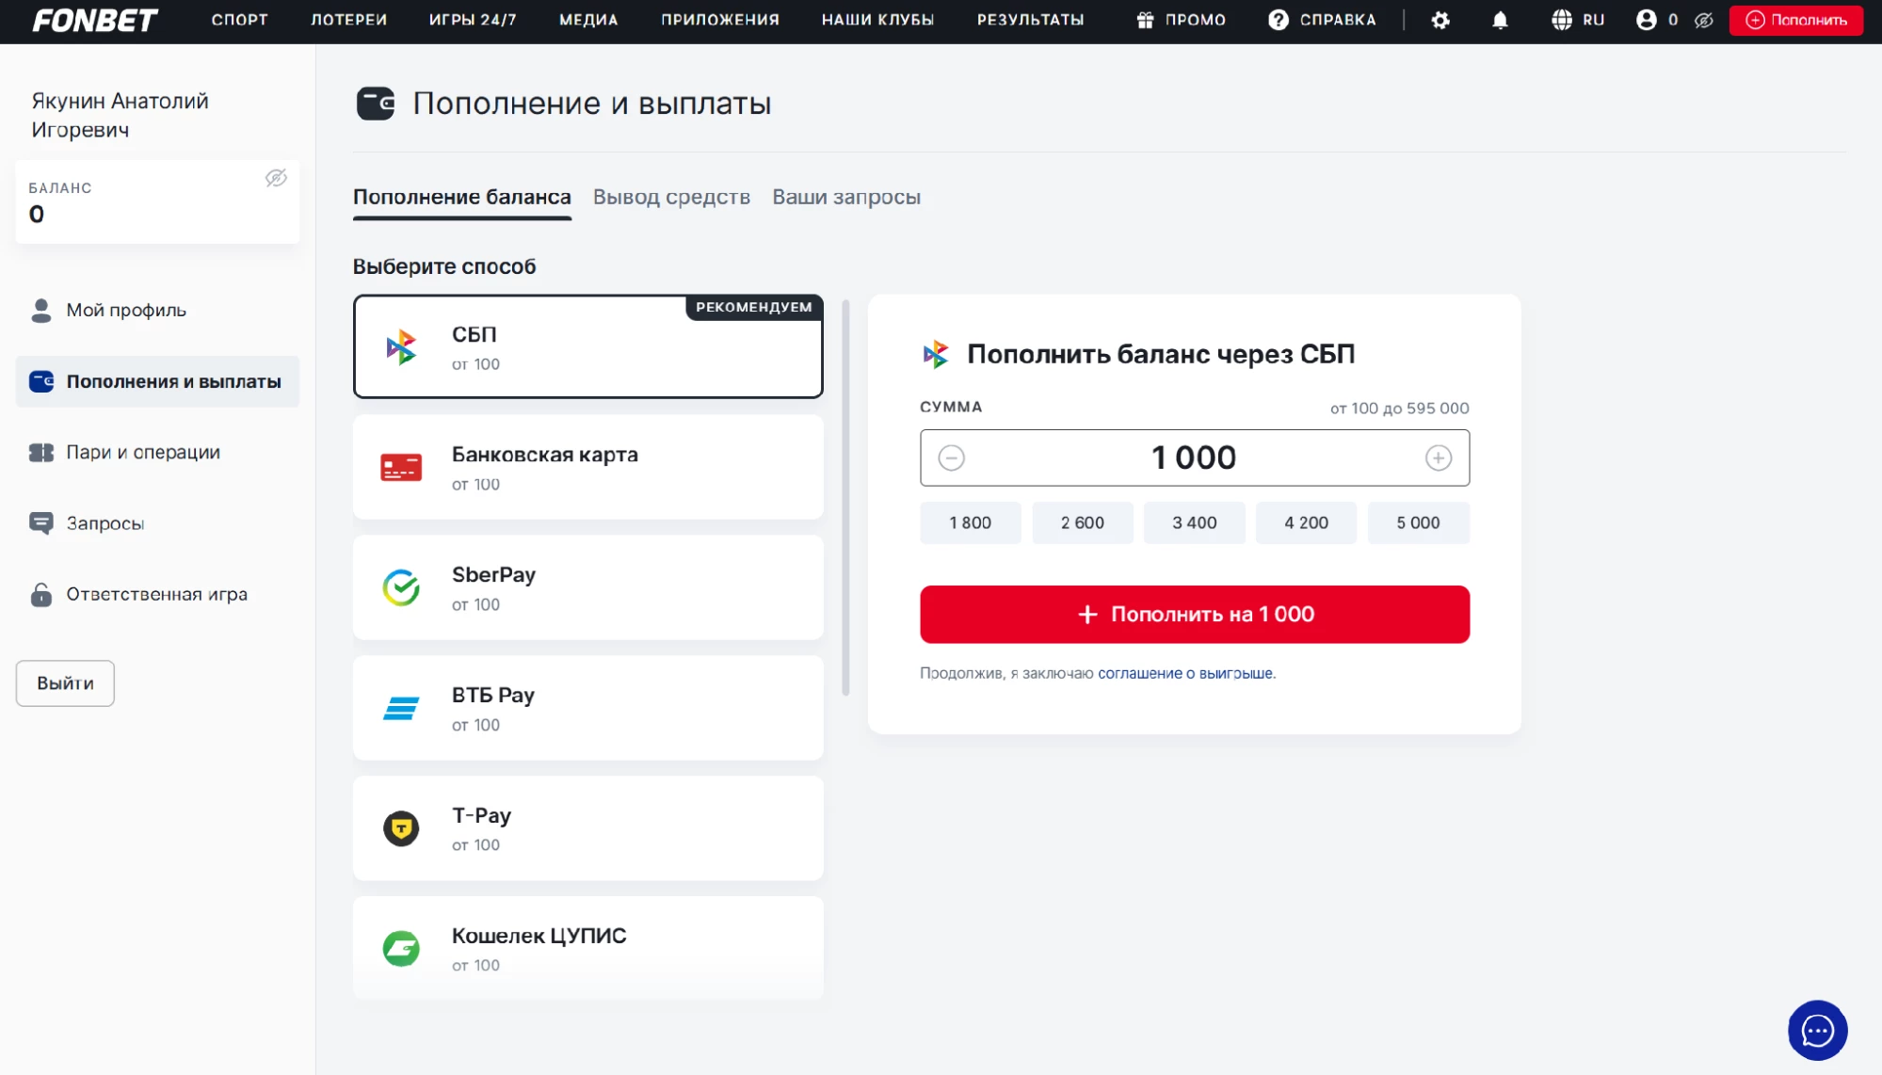This screenshot has width=1882, height=1075.
Task: Open notifications bell icon
Action: click(x=1500, y=20)
